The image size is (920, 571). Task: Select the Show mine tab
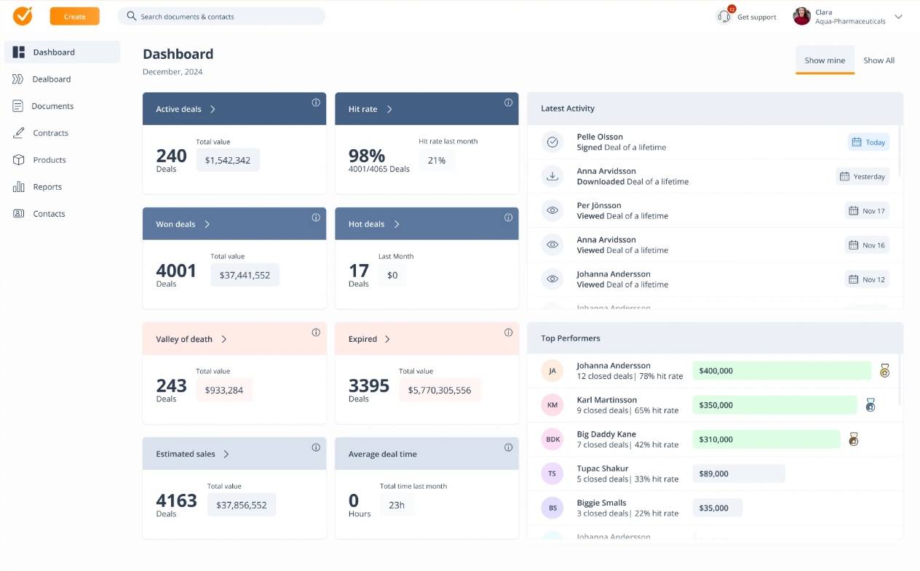825,60
